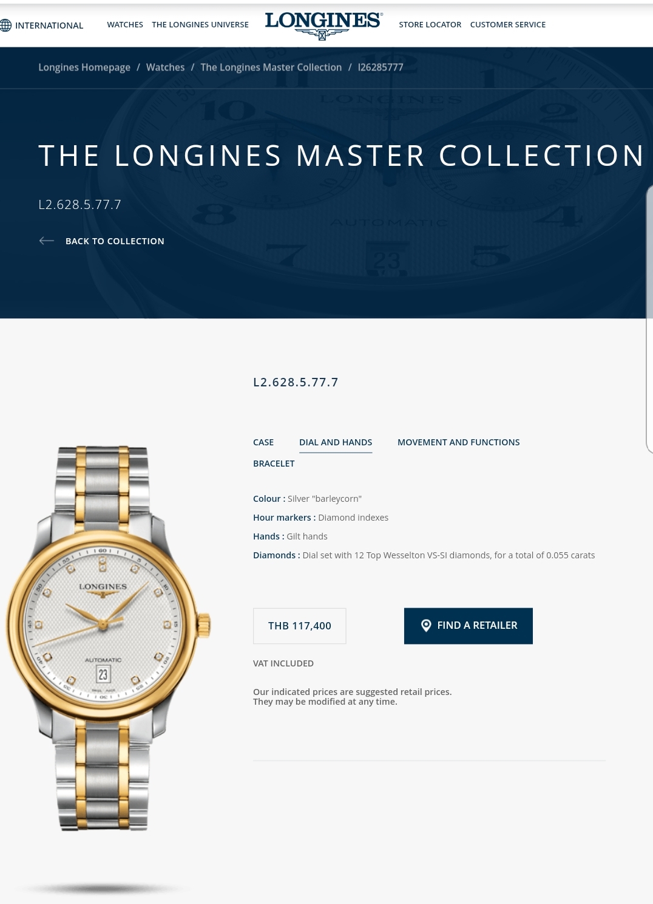
Task: Select the Dial and Hands tab
Action: 336,442
